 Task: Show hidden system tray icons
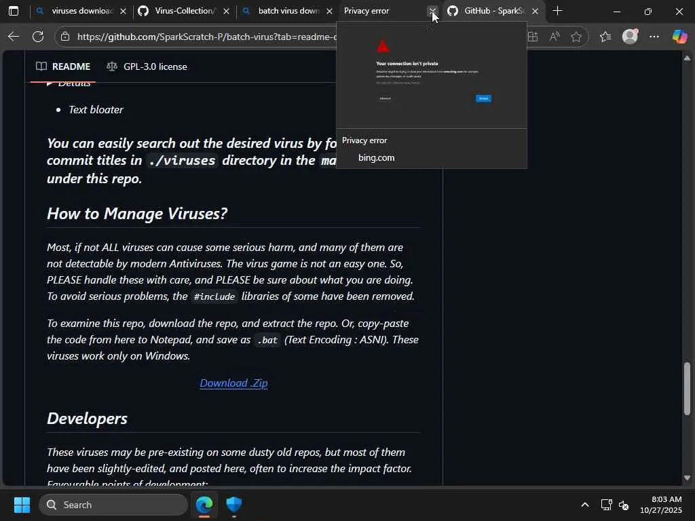584,505
